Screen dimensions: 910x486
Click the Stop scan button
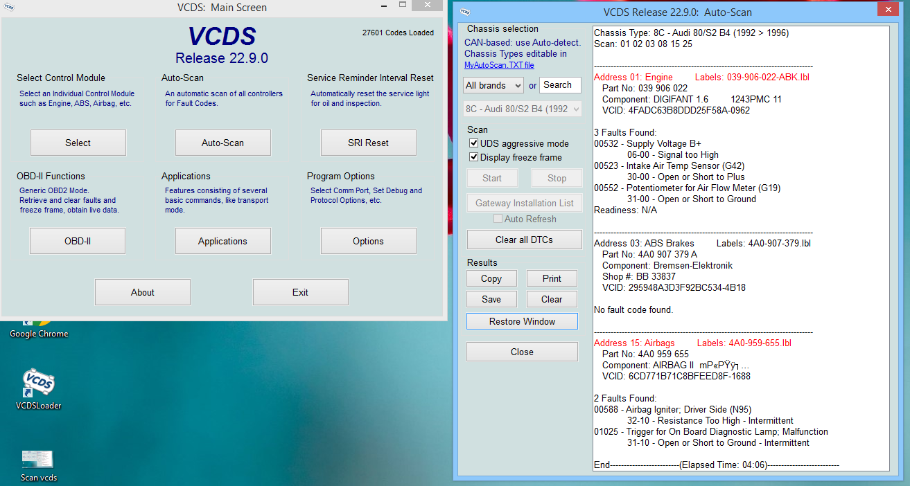[x=557, y=178]
